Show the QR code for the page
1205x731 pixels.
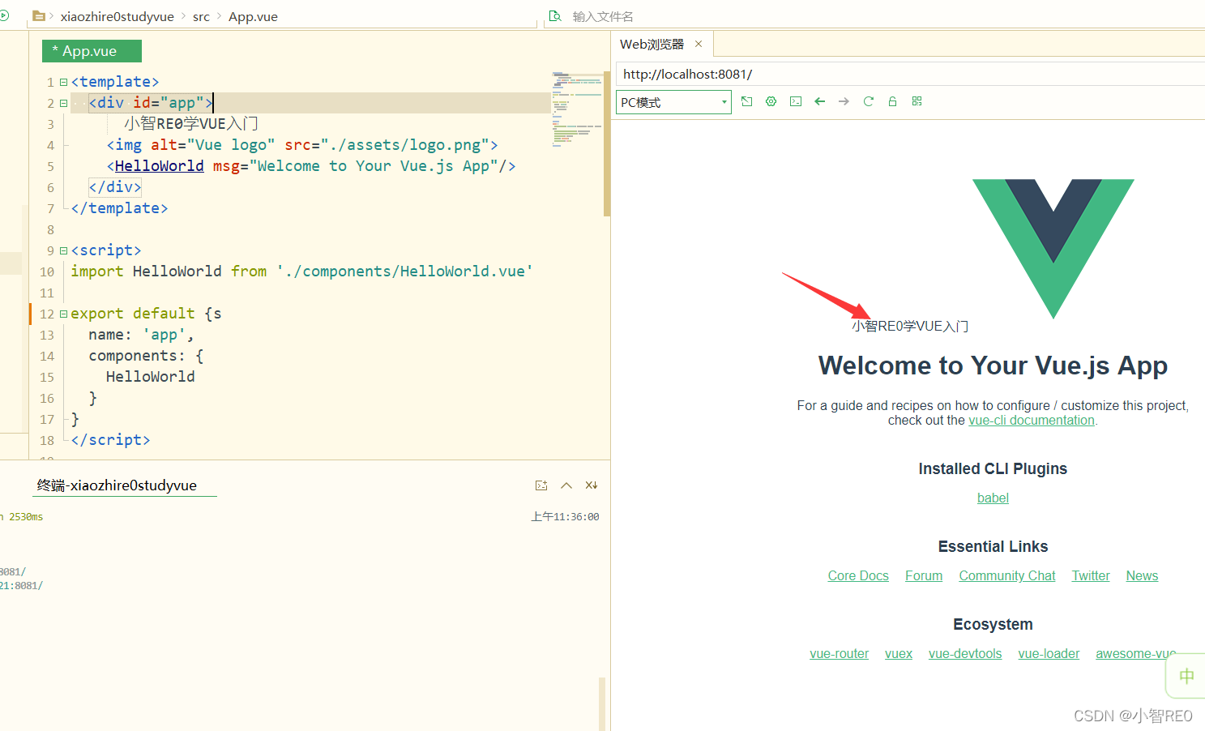tap(917, 101)
